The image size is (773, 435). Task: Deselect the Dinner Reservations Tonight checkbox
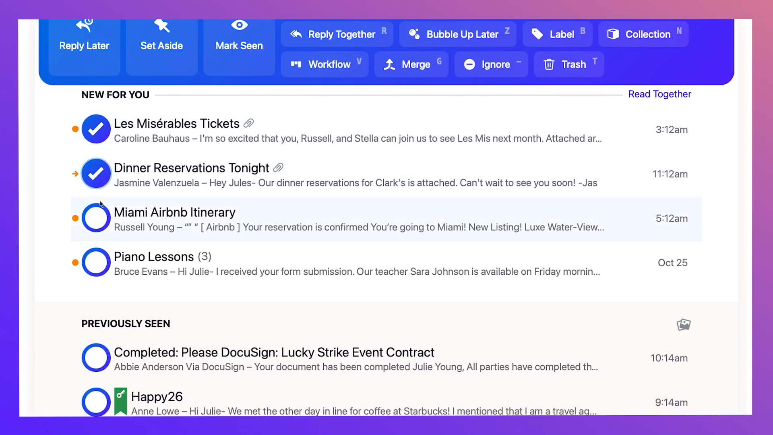click(96, 174)
